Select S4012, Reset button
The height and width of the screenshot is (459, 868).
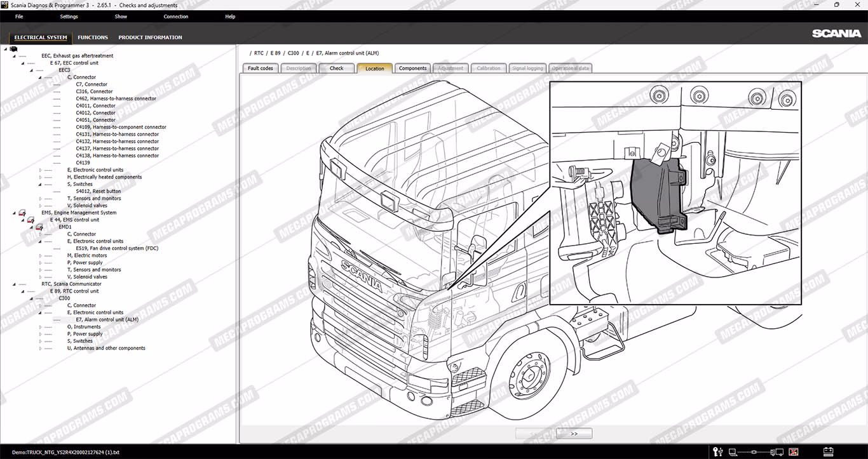coord(98,191)
